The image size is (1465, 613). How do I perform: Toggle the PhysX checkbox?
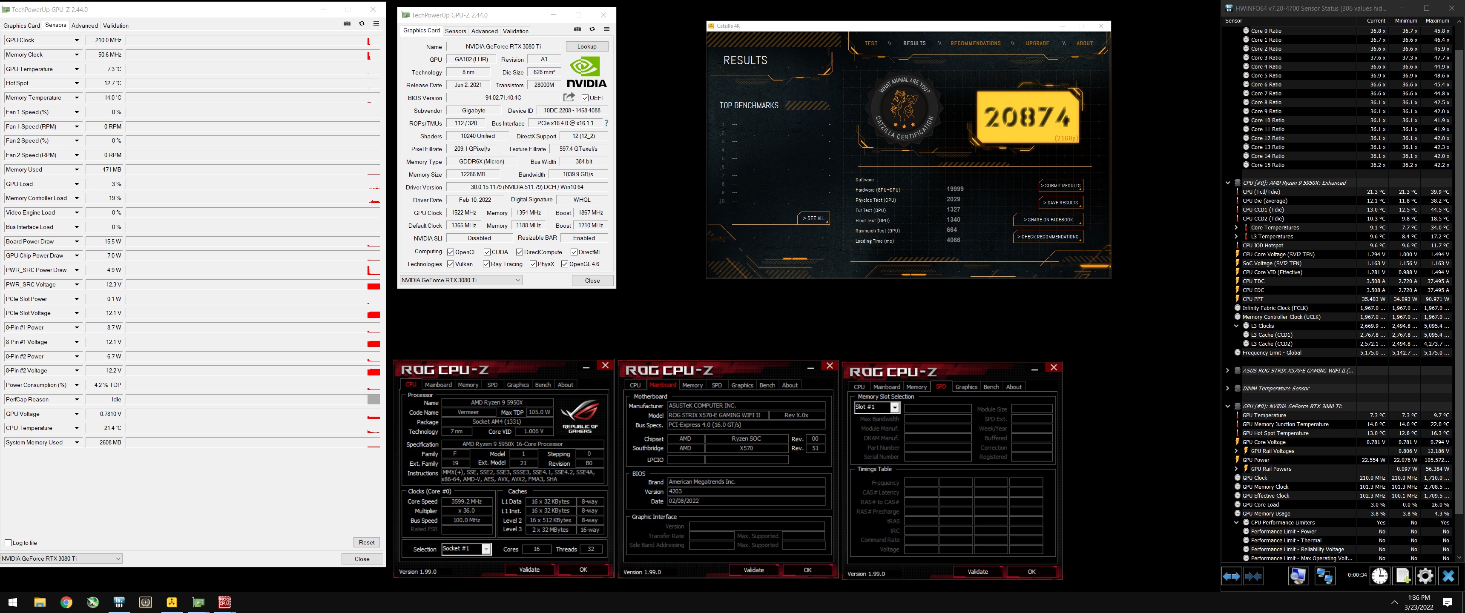(x=533, y=264)
